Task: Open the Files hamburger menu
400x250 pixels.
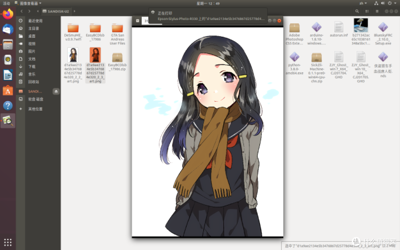Action: (377, 11)
